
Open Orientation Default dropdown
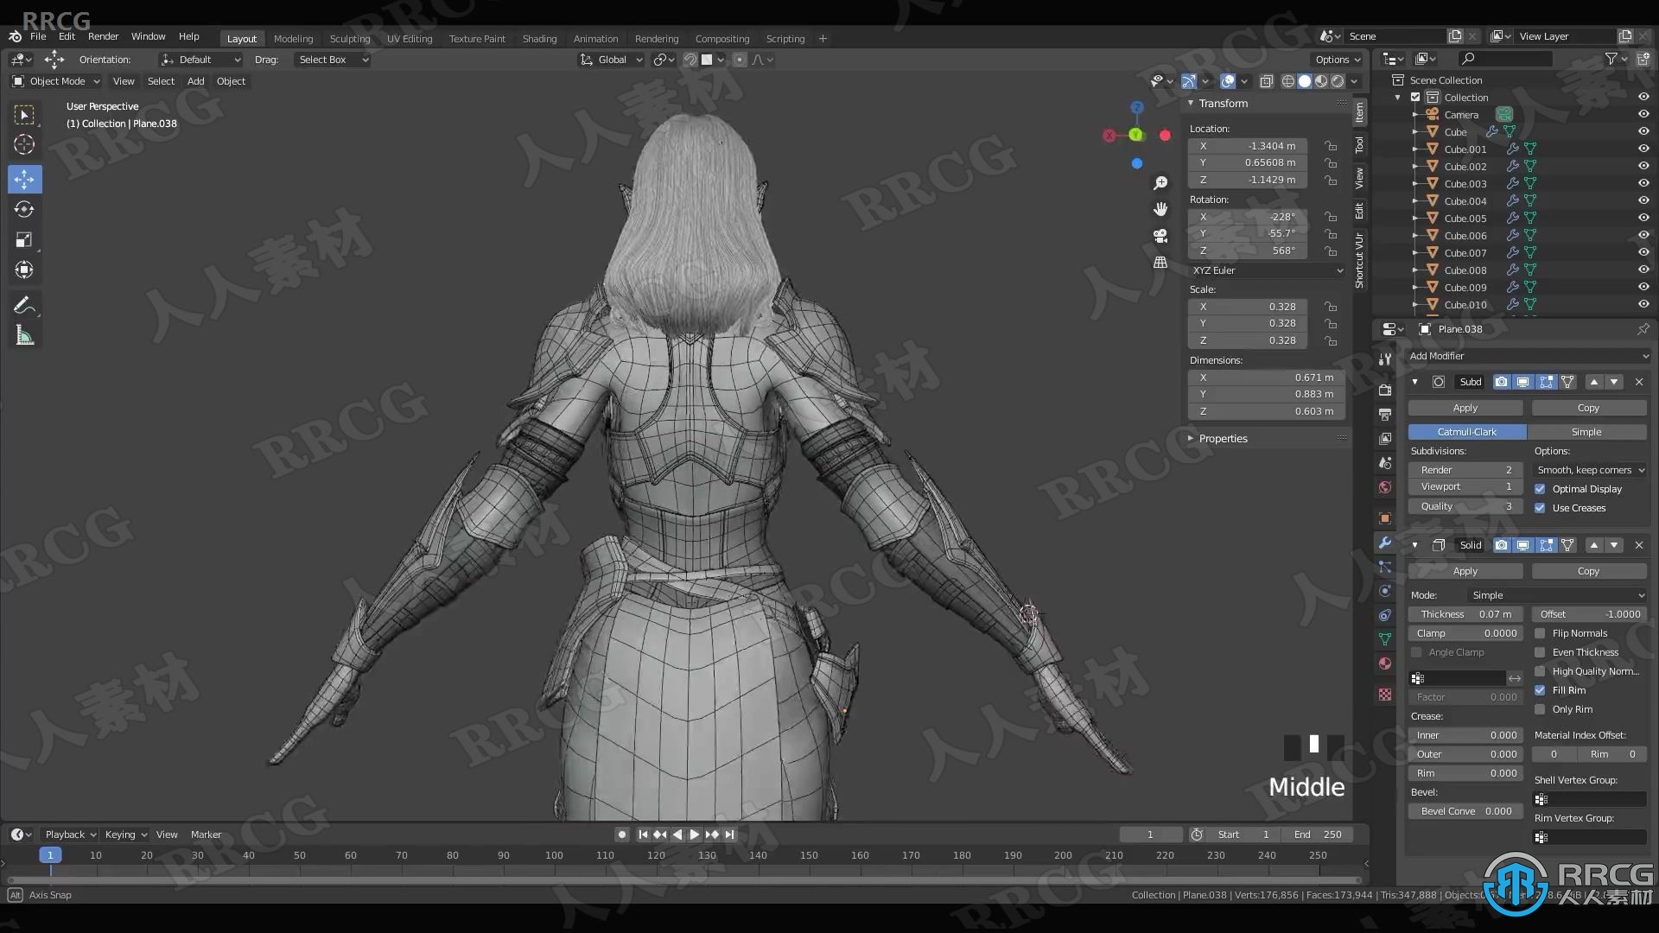[200, 60]
